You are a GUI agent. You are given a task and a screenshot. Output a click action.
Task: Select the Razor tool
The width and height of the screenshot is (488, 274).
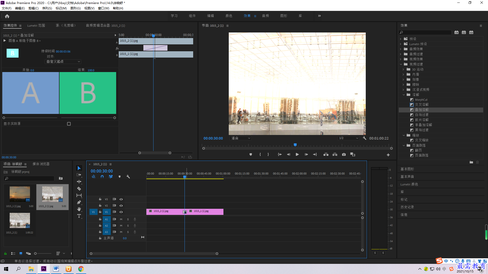(x=79, y=189)
